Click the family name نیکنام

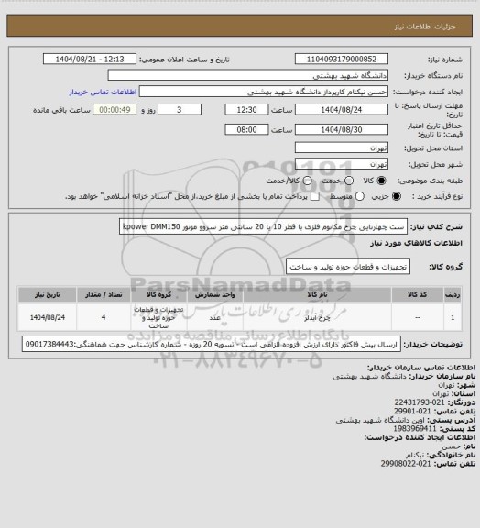point(415,455)
